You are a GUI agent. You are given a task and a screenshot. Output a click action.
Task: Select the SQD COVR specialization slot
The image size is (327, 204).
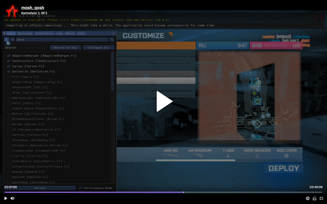click(x=287, y=154)
